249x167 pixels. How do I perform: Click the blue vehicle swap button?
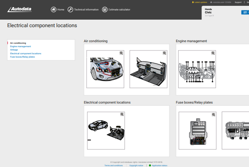(x=245, y=12)
